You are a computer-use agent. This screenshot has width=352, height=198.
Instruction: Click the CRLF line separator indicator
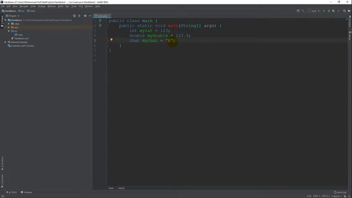pos(317,196)
